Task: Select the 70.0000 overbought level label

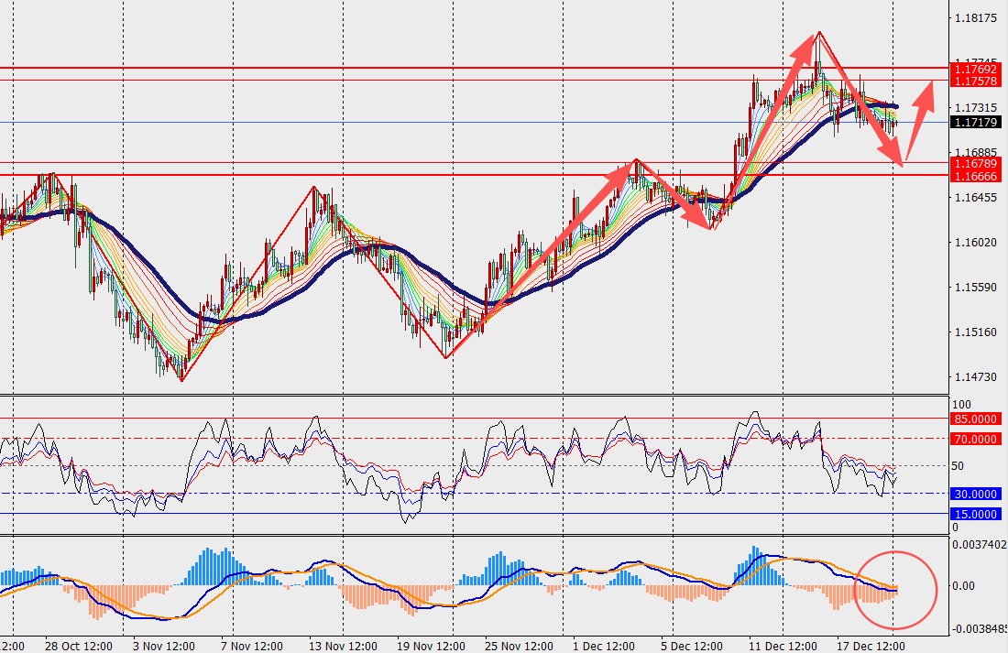Action: 975,439
